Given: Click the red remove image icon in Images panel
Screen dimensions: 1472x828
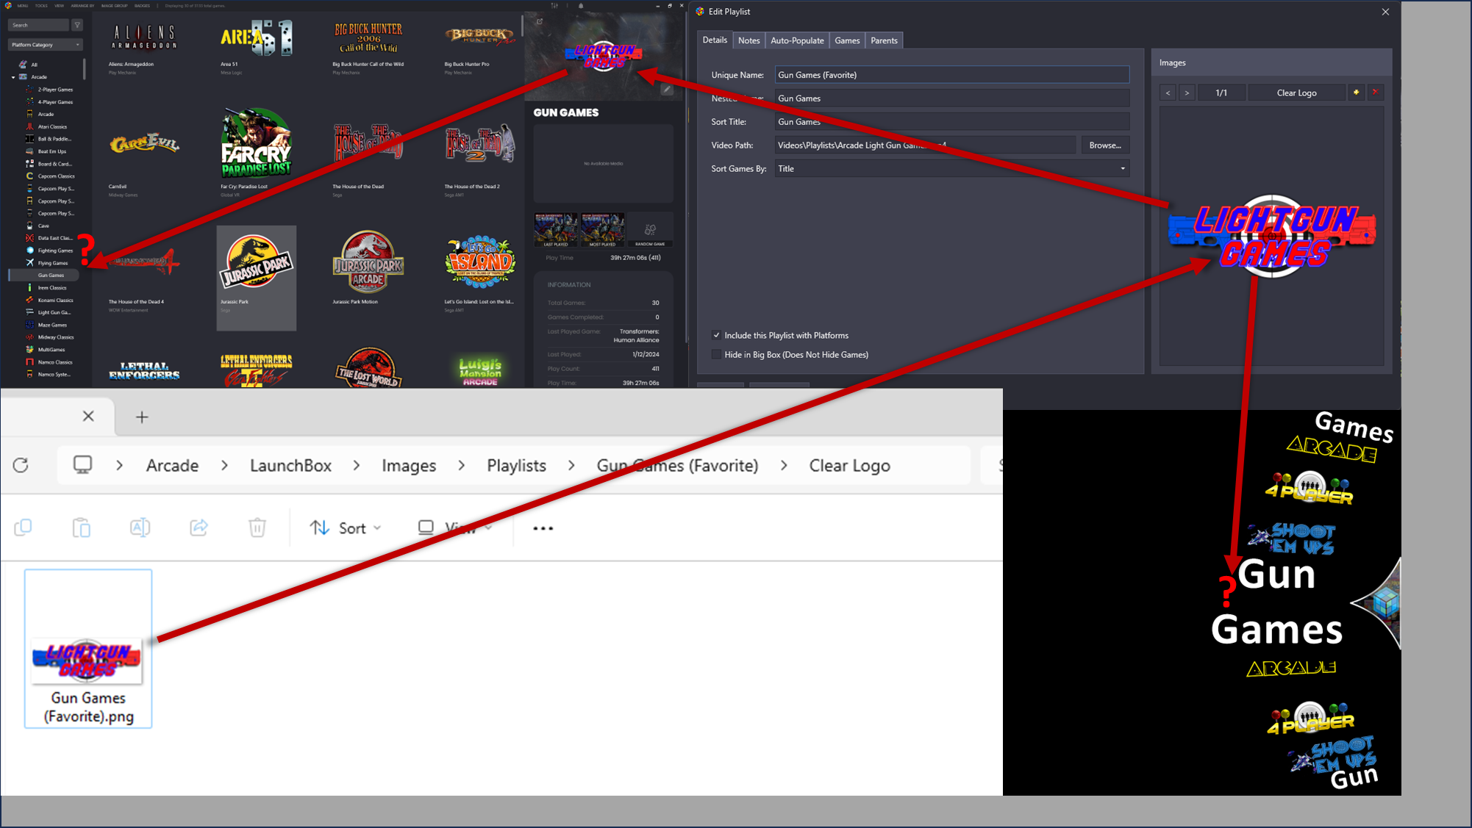Looking at the screenshot, I should [x=1376, y=93].
